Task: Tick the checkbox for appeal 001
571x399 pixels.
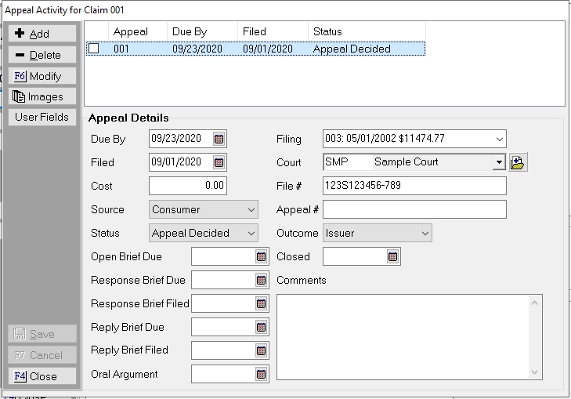Action: pyautogui.click(x=94, y=49)
